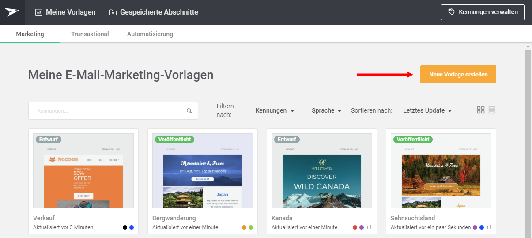Image resolution: width=532 pixels, height=238 pixels.
Task: Switch to grid view icon
Action: tap(481, 110)
